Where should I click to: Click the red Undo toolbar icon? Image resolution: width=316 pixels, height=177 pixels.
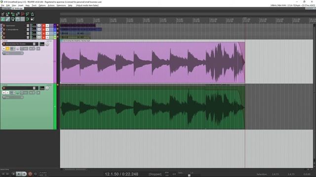tap(23, 14)
